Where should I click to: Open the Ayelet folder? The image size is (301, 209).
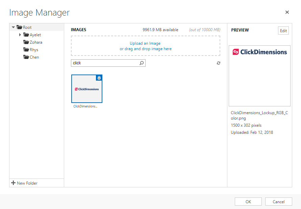(35, 35)
